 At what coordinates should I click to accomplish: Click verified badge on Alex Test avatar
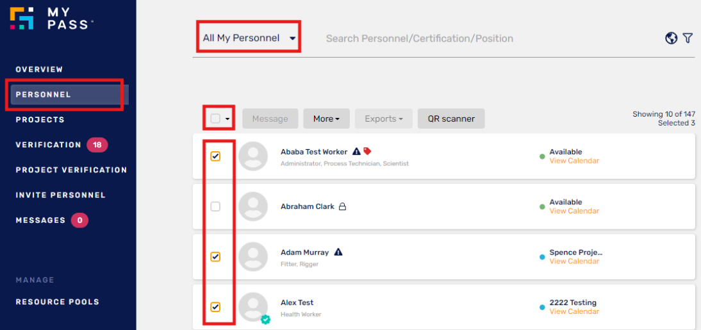pyautogui.click(x=265, y=319)
